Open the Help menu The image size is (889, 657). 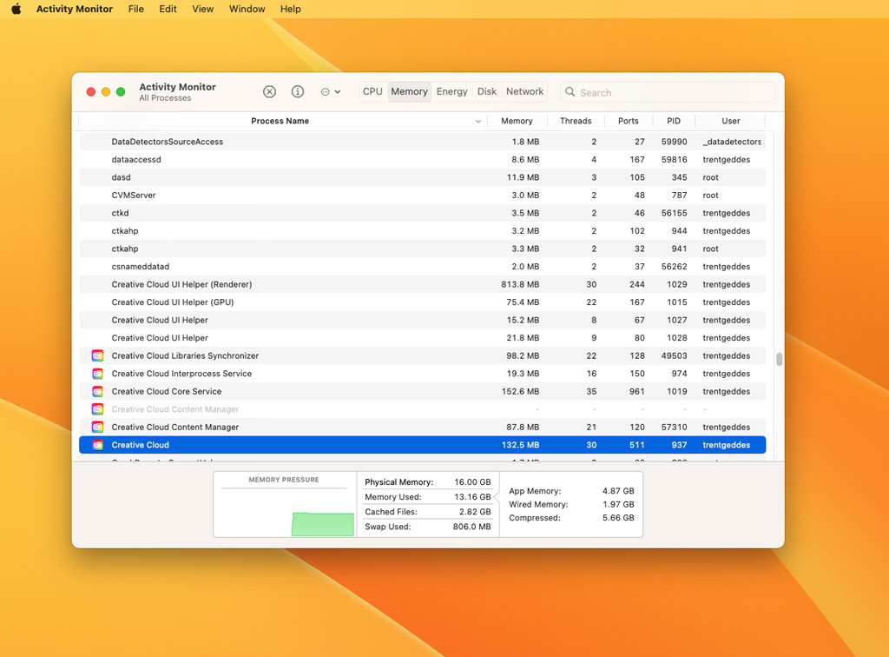pyautogui.click(x=290, y=9)
